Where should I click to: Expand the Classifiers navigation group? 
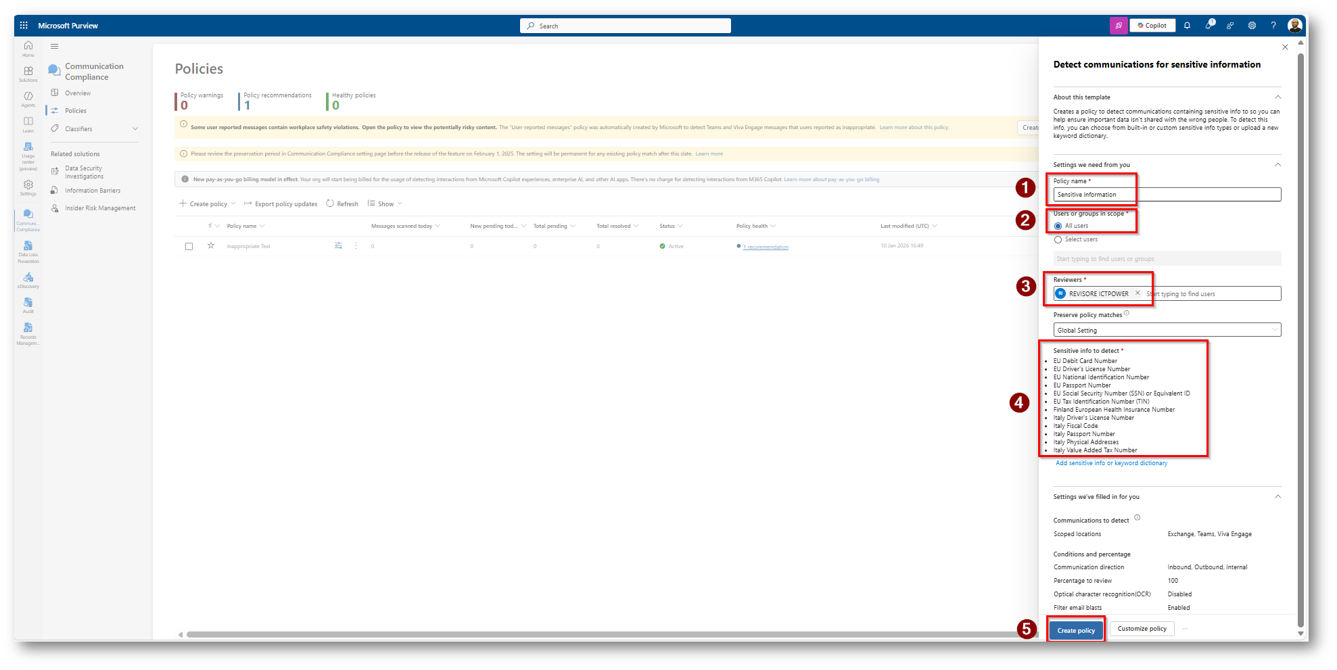point(135,128)
